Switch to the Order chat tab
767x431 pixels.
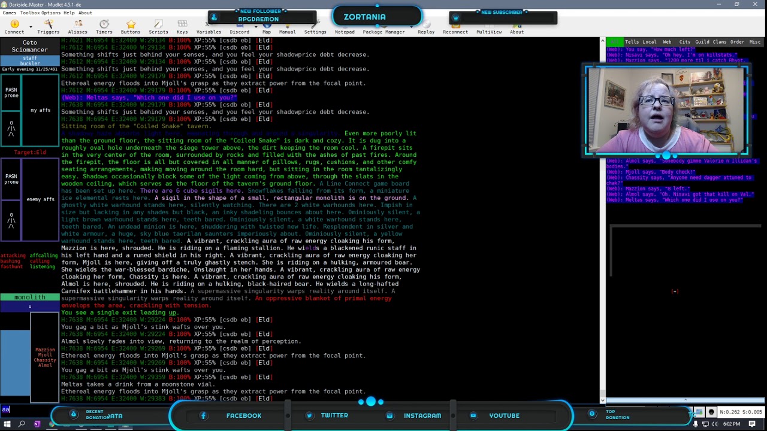click(737, 42)
